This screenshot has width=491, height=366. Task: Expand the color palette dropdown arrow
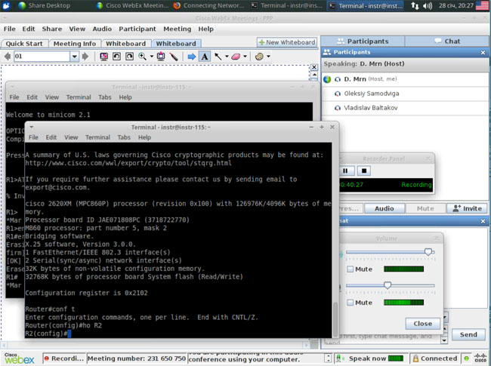coord(268,57)
